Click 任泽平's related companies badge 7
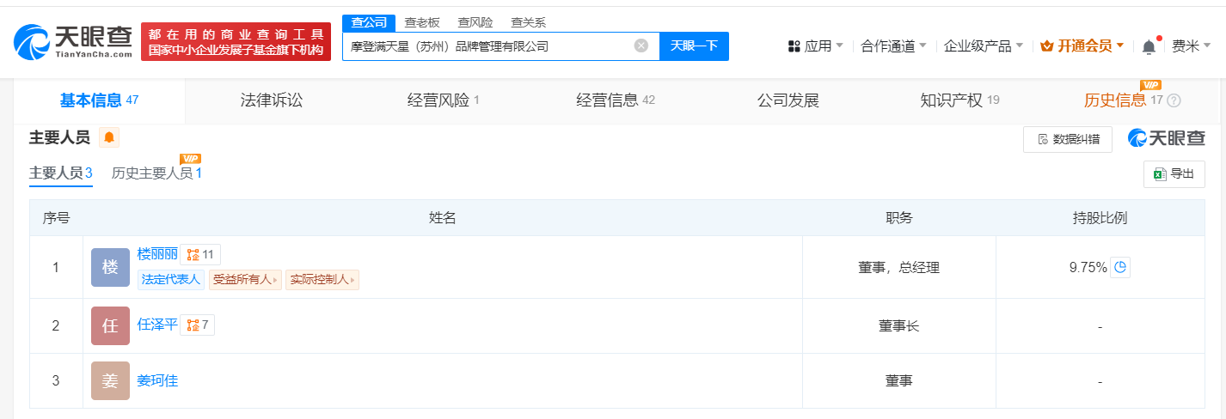Image resolution: width=1226 pixels, height=419 pixels. pyautogui.click(x=197, y=325)
